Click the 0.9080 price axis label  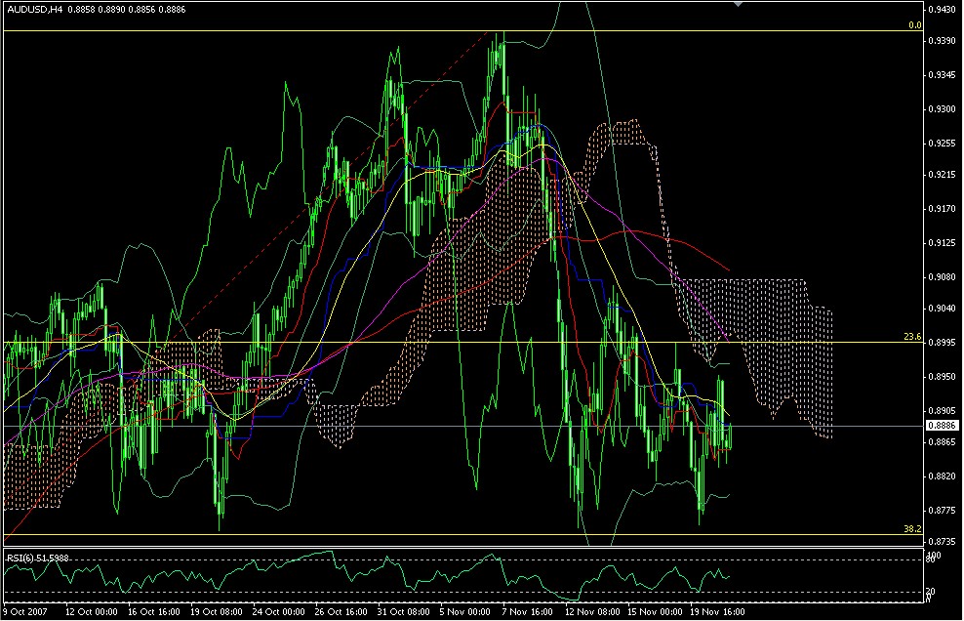click(942, 277)
